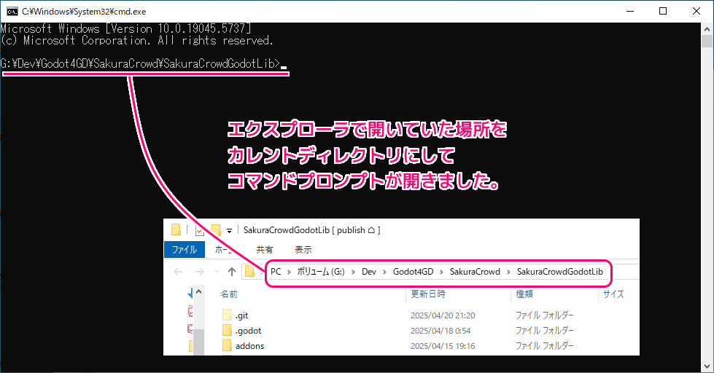Sort by the 種類 column header
Image resolution: width=714 pixels, height=373 pixels.
point(524,294)
